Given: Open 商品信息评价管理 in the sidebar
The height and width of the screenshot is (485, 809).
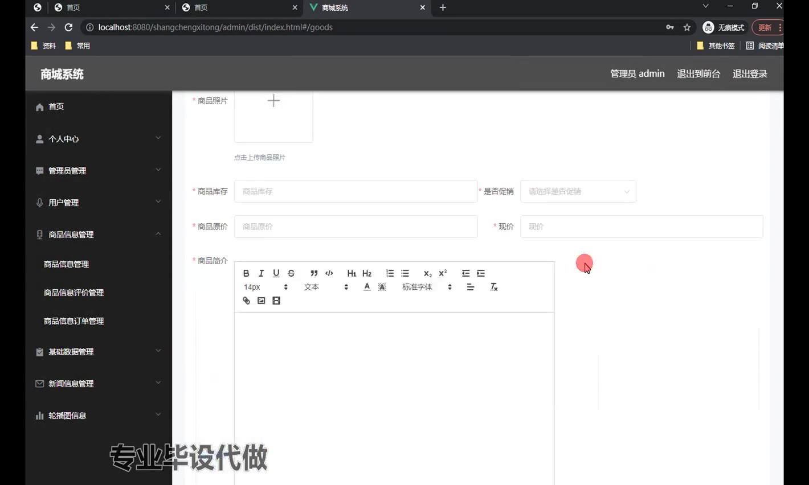Looking at the screenshot, I should 73,293.
